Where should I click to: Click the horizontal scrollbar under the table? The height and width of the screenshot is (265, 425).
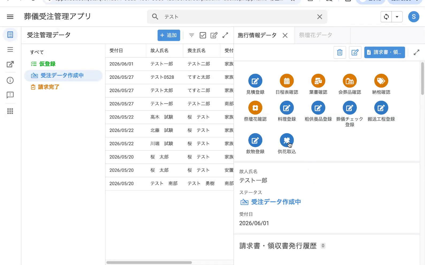click(x=149, y=262)
